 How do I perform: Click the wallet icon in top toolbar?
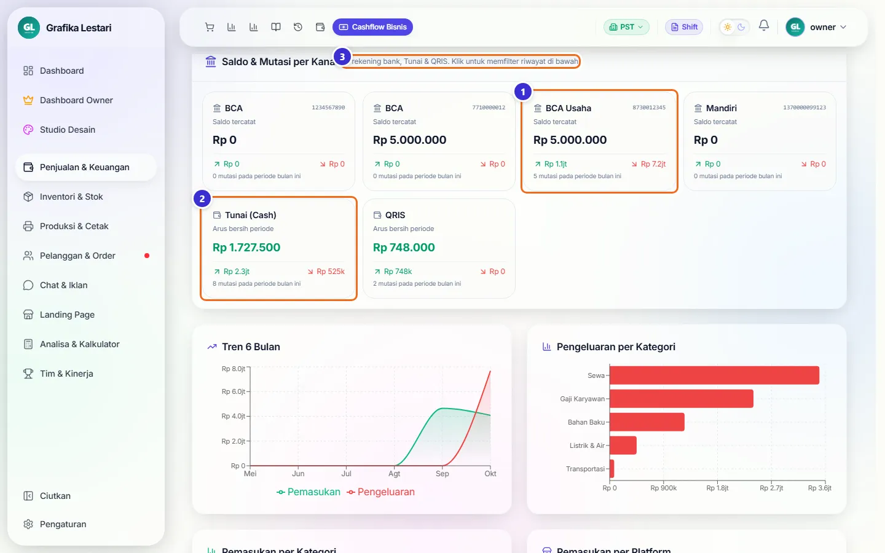(320, 27)
